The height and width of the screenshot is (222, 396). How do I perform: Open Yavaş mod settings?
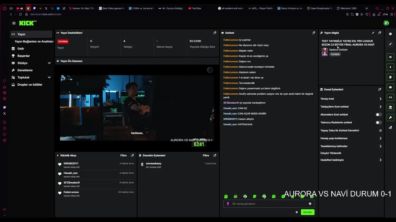pos(351,99)
